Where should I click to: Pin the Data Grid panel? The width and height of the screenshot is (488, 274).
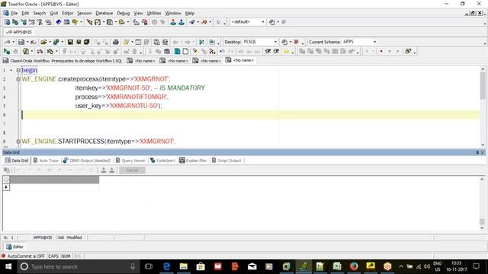pos(477,152)
